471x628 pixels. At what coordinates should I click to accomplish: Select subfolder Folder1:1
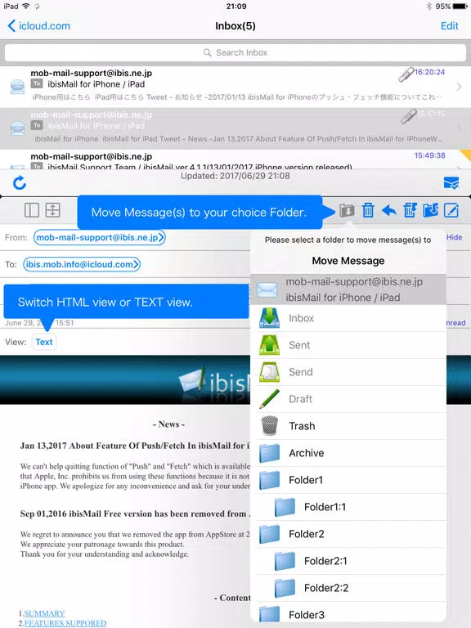tap(348, 507)
